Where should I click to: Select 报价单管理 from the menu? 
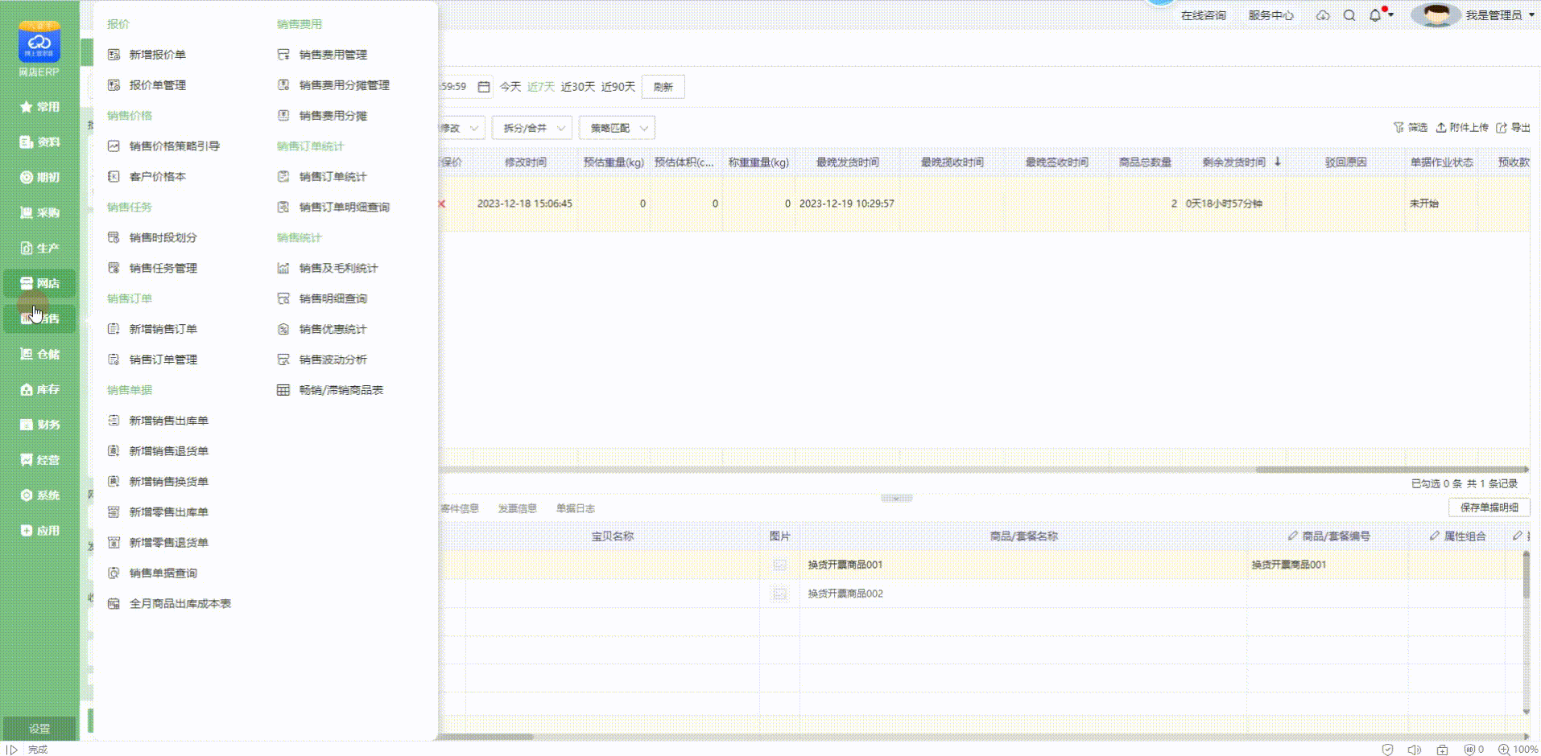157,85
